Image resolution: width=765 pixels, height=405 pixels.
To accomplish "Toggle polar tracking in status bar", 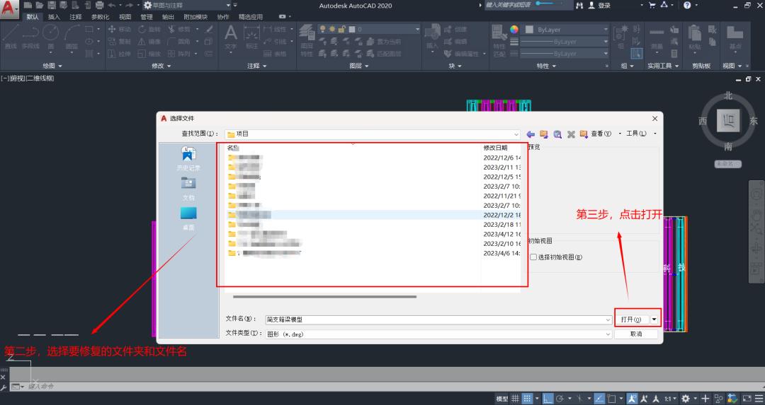I will point(560,399).
